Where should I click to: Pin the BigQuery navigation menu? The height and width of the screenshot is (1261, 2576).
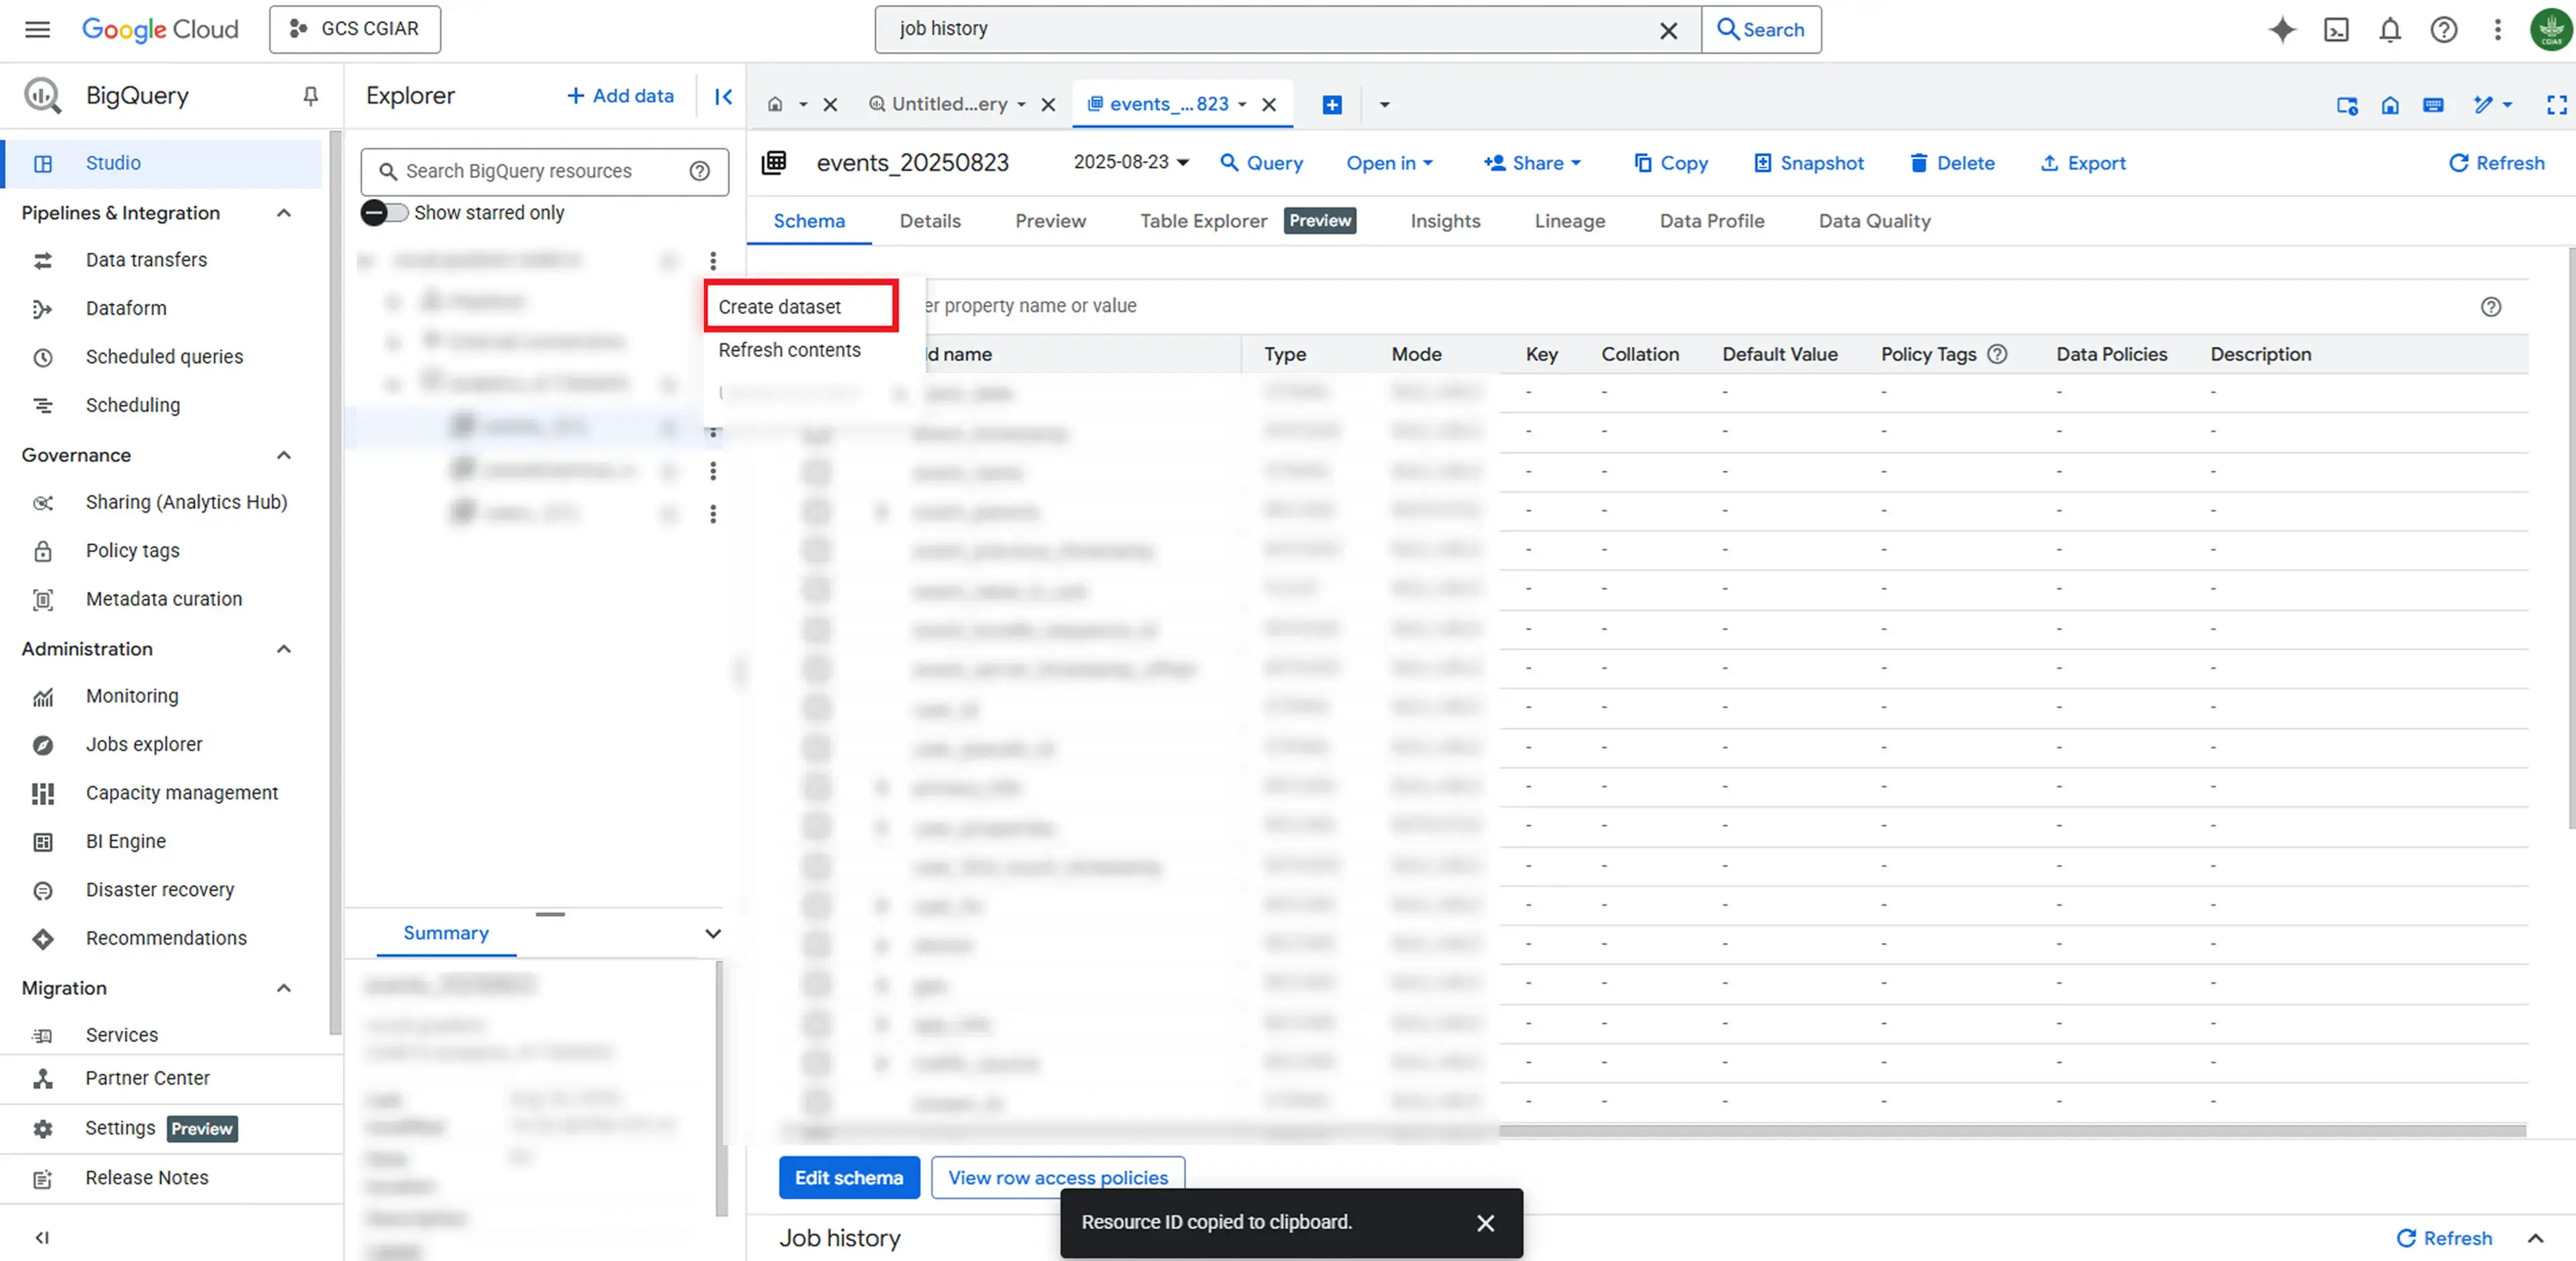click(311, 96)
